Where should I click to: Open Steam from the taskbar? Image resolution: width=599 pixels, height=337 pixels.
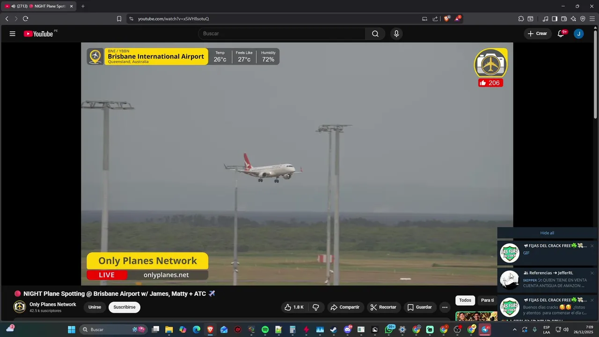pos(333,330)
